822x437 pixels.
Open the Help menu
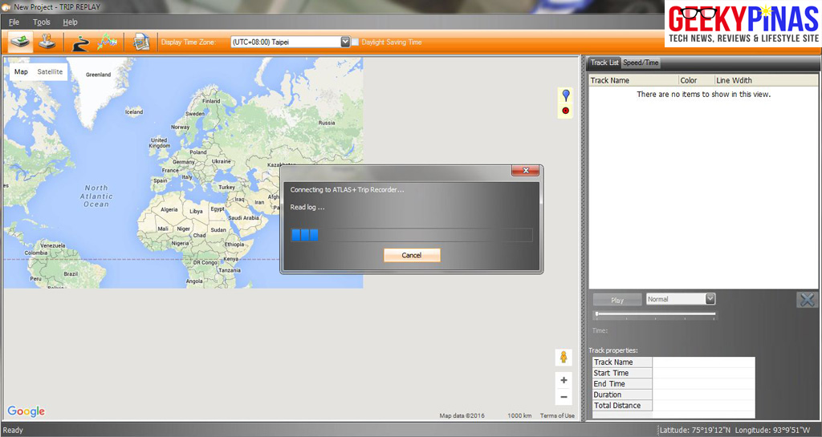[71, 22]
